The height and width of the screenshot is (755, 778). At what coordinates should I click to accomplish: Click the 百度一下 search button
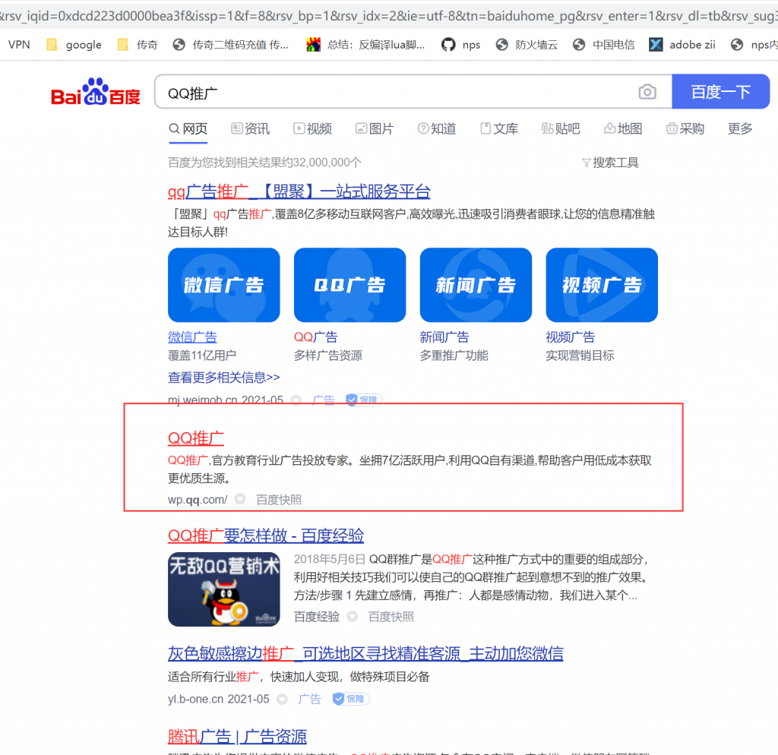coord(720,92)
